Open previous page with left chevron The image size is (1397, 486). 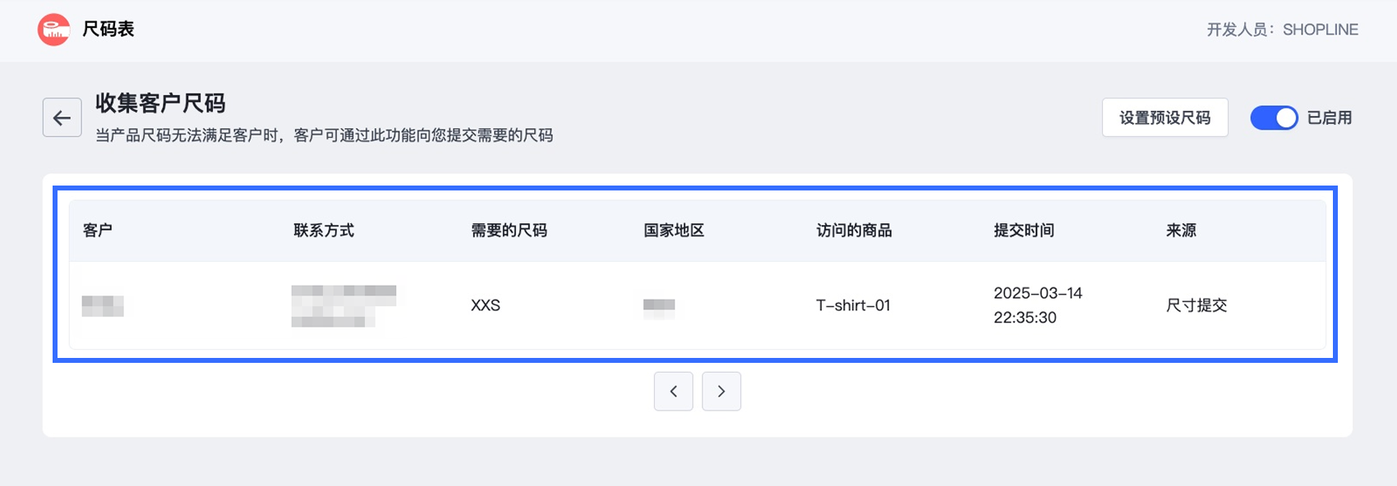[x=674, y=392]
